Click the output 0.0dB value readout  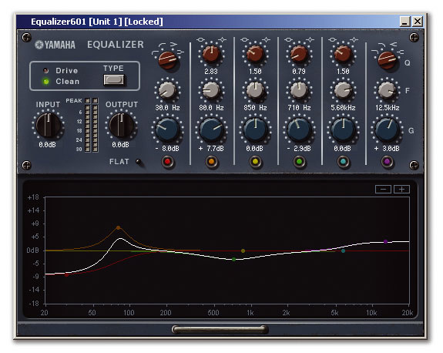point(120,145)
